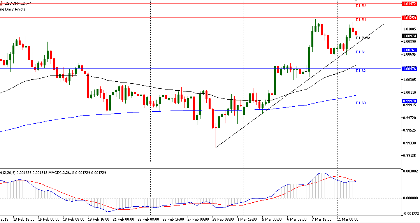Click the current price 1.00974 tag
The height and width of the screenshot is (223, 420).
point(410,36)
